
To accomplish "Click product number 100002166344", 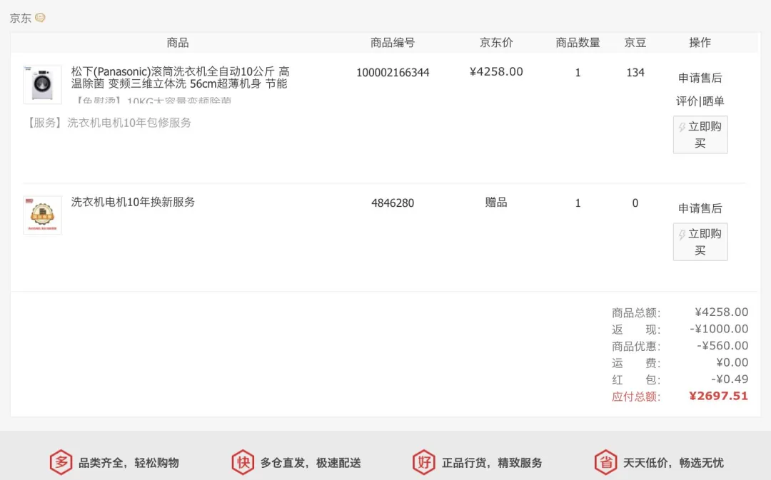I will coord(393,73).
